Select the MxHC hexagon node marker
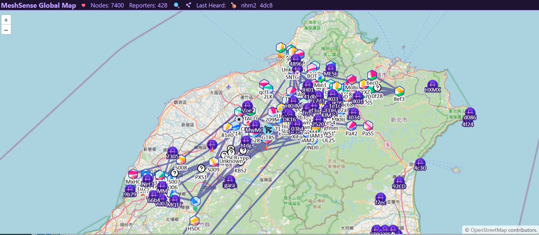The image size is (539, 235). pyautogui.click(x=133, y=174)
